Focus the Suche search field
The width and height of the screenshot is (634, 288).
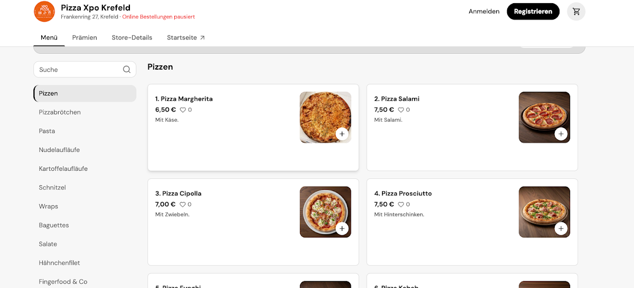85,70
